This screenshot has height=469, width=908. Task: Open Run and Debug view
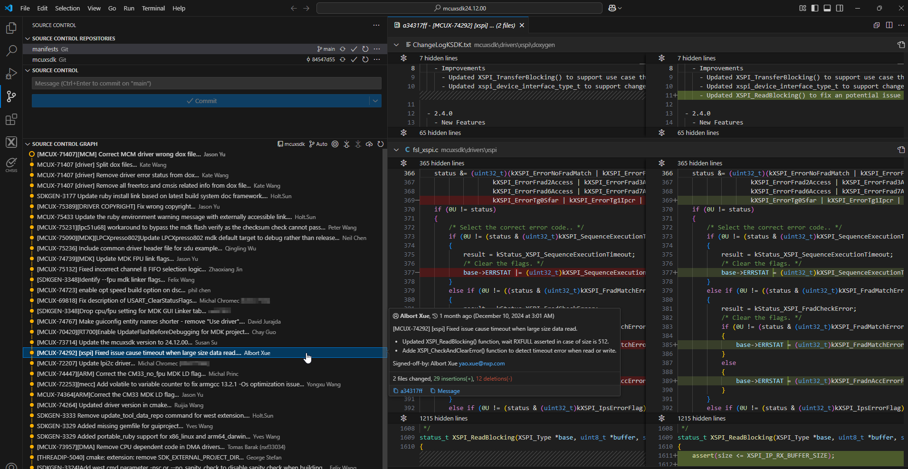pyautogui.click(x=11, y=74)
